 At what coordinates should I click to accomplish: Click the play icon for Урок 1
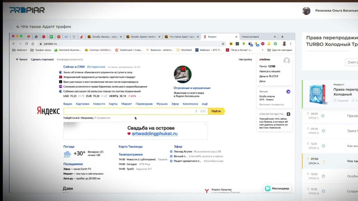tap(323, 116)
